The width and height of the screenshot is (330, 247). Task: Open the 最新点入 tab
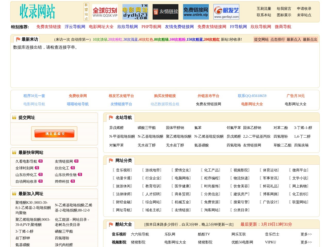[294, 39]
